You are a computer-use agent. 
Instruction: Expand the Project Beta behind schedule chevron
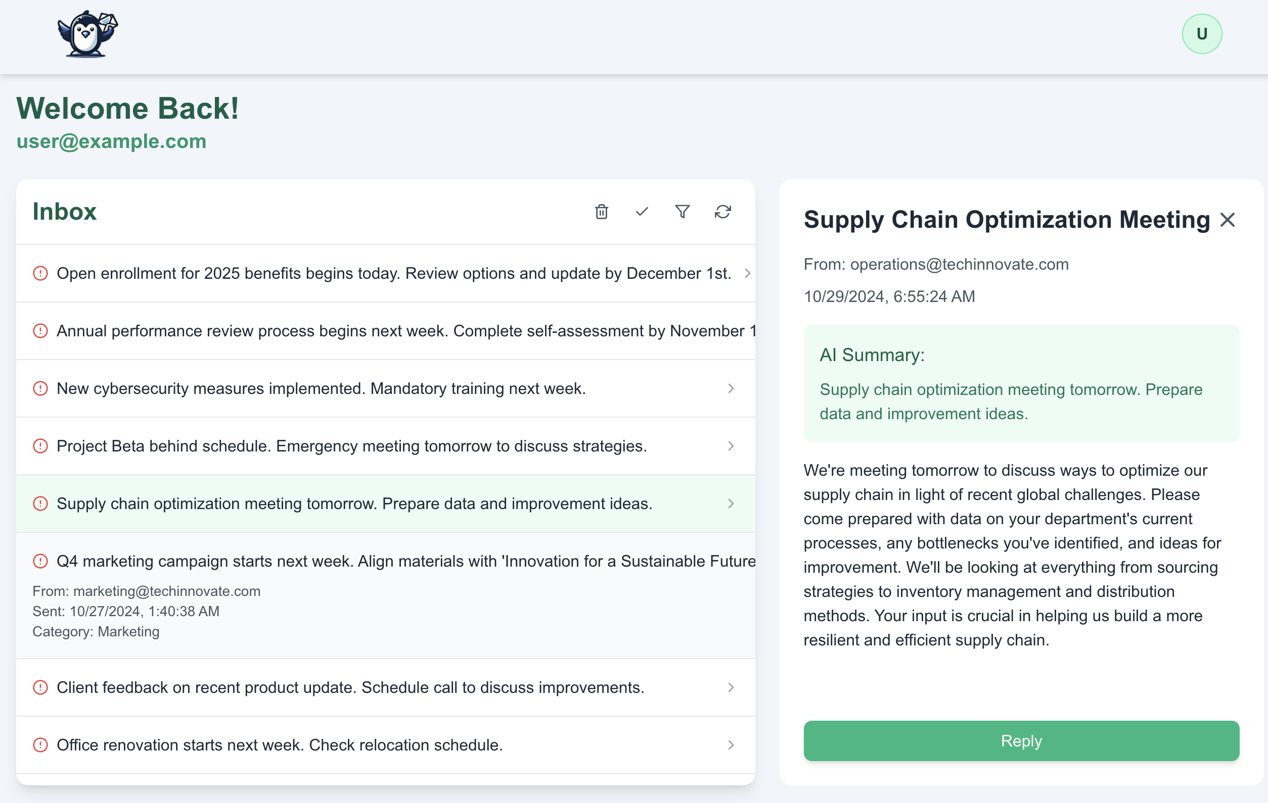coord(731,446)
